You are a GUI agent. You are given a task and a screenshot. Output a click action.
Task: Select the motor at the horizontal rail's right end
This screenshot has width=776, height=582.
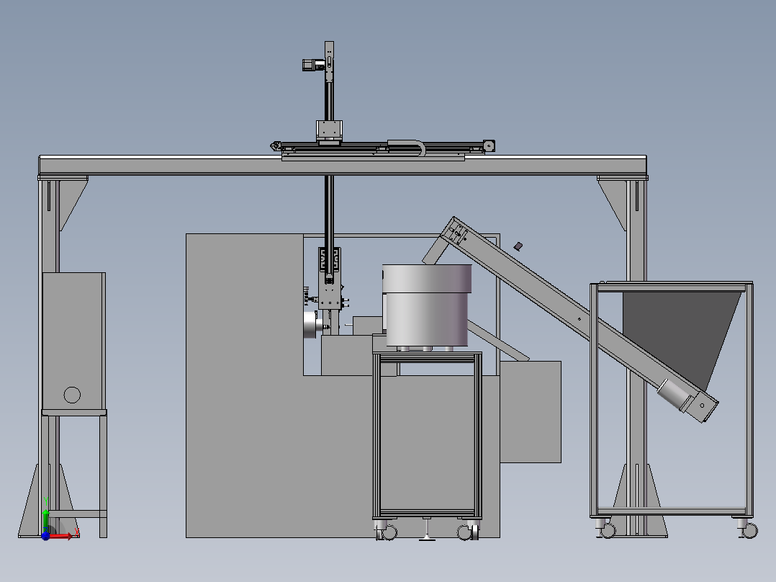point(489,145)
